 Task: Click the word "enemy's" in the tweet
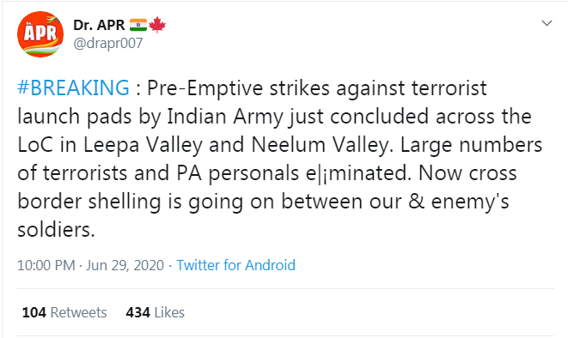pos(470,202)
